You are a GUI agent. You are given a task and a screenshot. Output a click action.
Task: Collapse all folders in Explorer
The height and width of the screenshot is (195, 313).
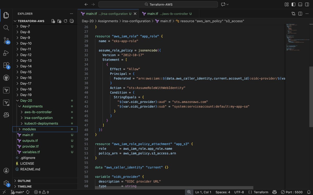click(x=72, y=21)
